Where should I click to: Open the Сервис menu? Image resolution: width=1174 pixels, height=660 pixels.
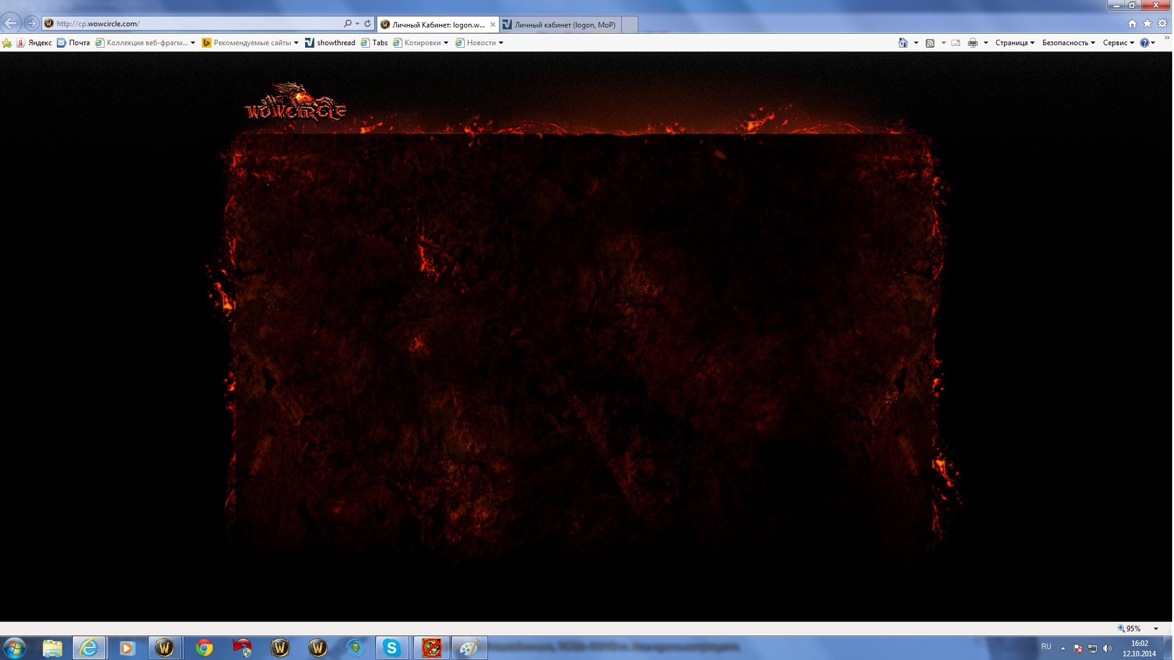click(x=1118, y=43)
